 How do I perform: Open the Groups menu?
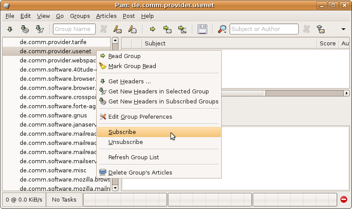tap(80, 16)
